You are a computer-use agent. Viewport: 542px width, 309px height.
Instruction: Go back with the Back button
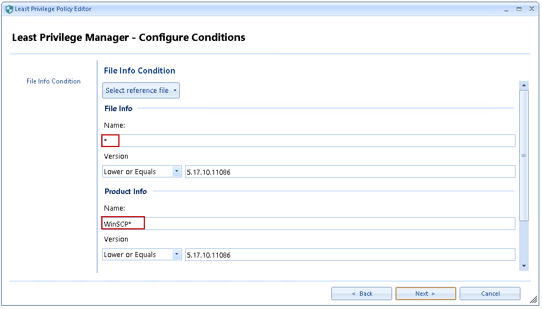[362, 294]
